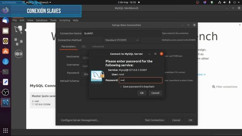
Task: Open the Models sidebar icon
Action: 19,42
